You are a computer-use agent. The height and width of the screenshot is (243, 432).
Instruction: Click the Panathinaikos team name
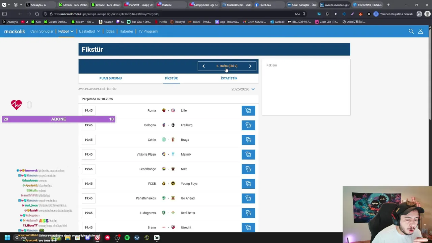pyautogui.click(x=146, y=198)
